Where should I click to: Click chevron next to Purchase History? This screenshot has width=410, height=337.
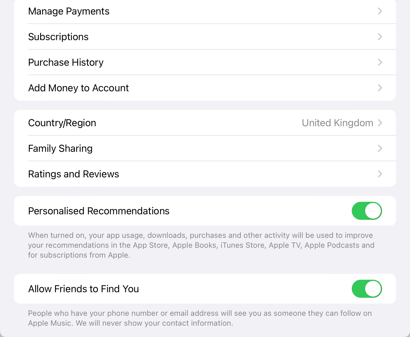pyautogui.click(x=380, y=63)
